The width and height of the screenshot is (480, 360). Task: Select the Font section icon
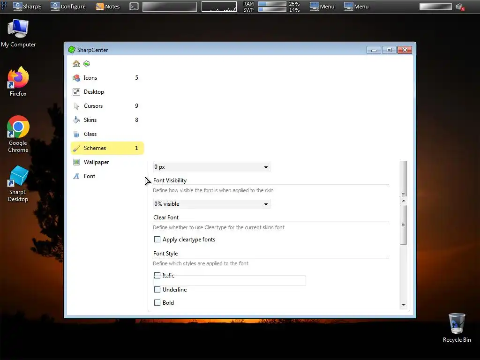pos(76,176)
